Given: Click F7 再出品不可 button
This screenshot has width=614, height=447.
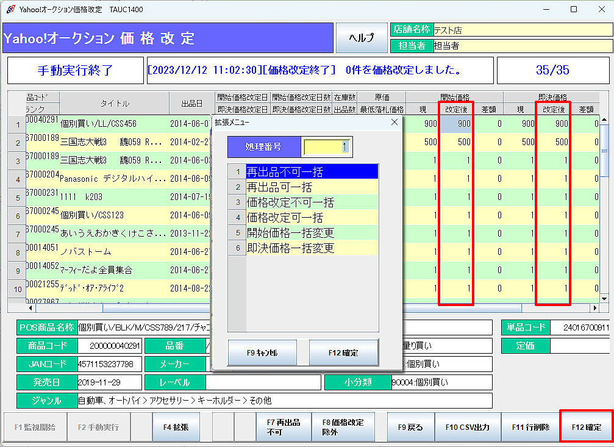Looking at the screenshot, I should (284, 427).
